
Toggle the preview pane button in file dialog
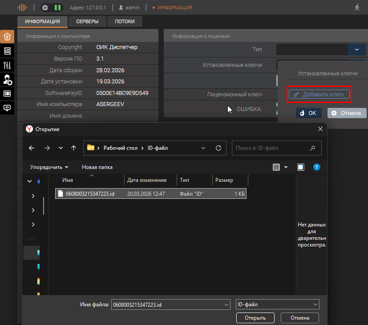click(301, 167)
